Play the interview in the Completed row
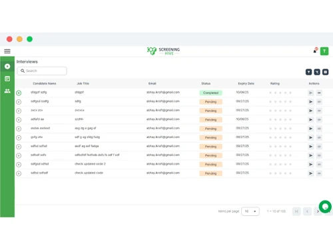 pos(19,93)
